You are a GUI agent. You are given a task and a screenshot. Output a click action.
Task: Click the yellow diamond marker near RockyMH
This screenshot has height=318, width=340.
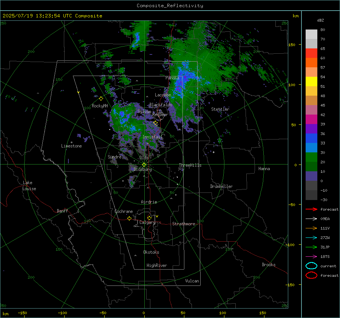coord(101,99)
